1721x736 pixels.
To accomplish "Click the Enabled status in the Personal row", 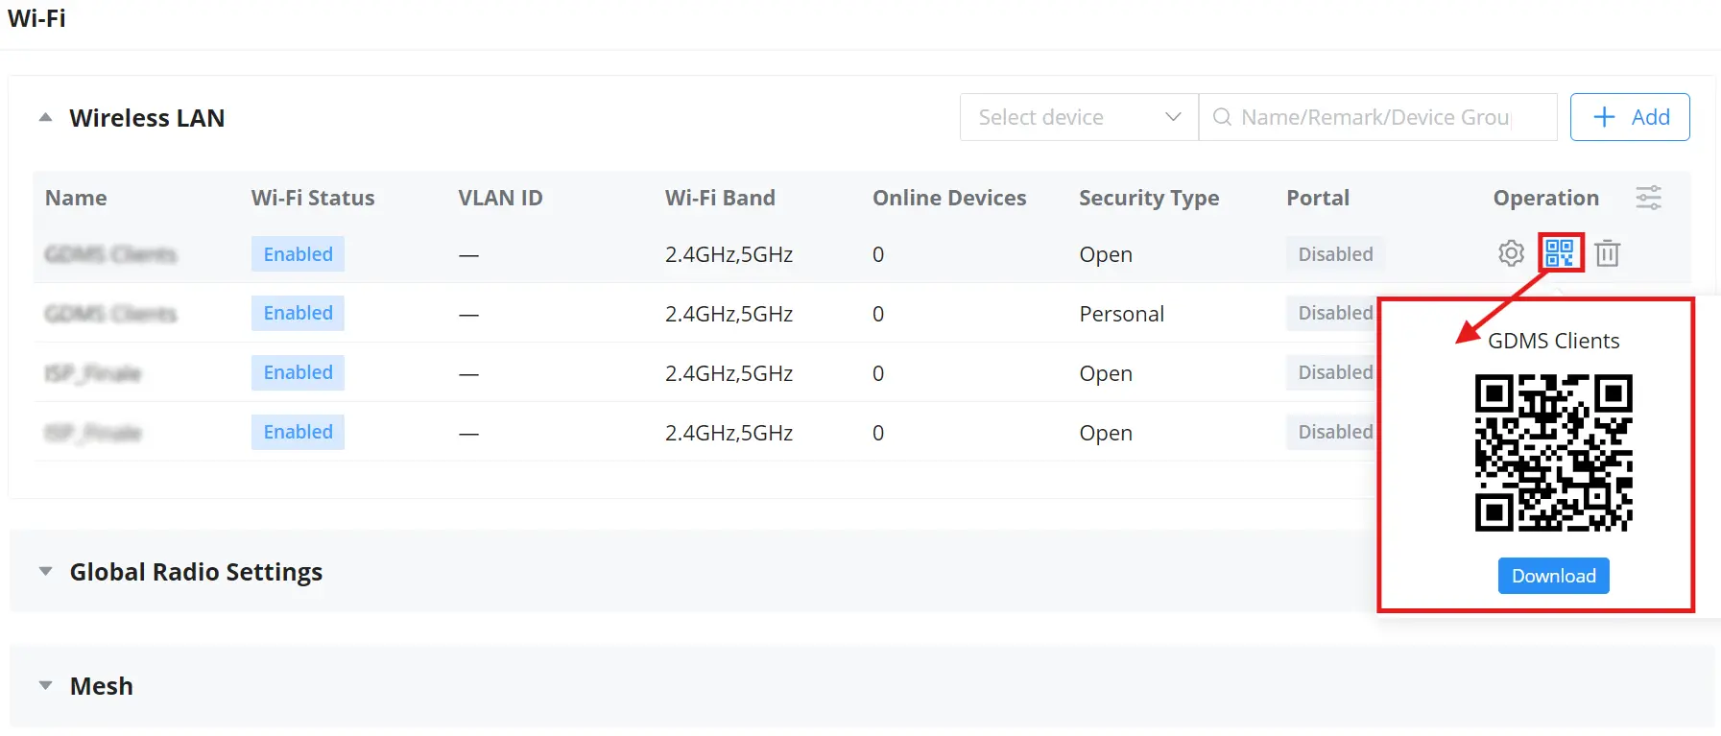I will pos(298,313).
